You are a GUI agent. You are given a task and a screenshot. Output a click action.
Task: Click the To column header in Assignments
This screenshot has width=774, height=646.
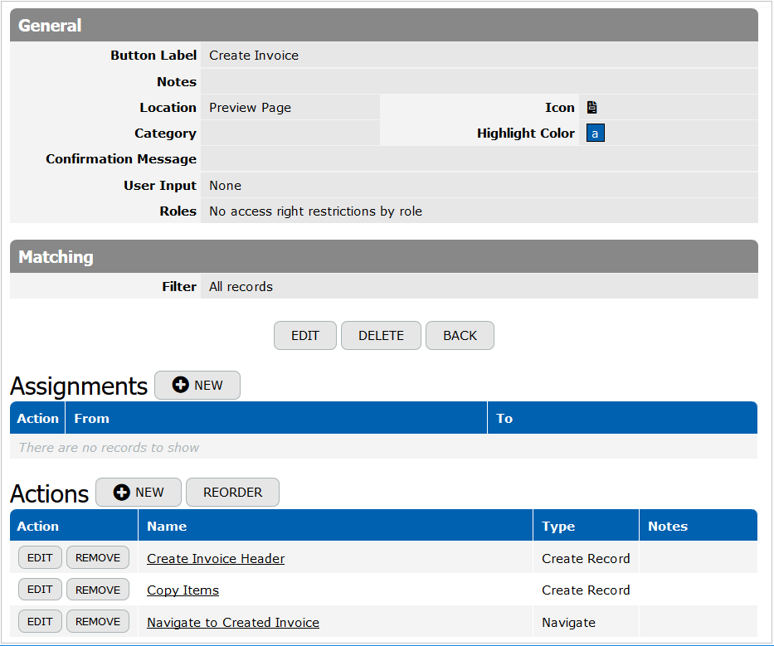622,418
